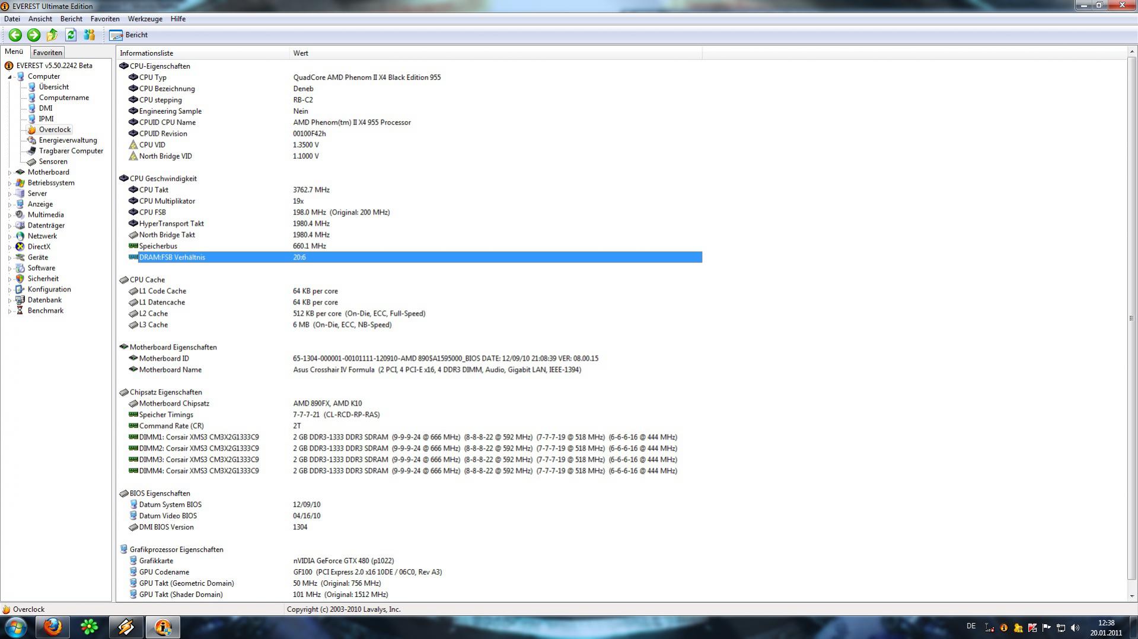Image resolution: width=1138 pixels, height=639 pixels.
Task: Click the Geräte tree icon
Action: [x=20, y=258]
